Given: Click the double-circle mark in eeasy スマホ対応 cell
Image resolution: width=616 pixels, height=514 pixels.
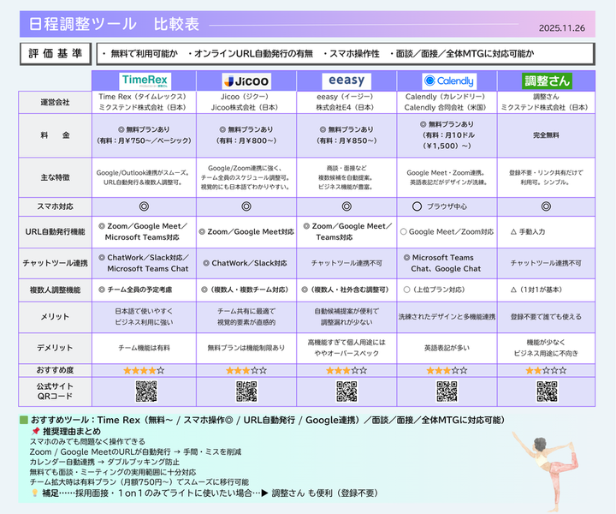Looking at the screenshot, I should pyautogui.click(x=346, y=206).
